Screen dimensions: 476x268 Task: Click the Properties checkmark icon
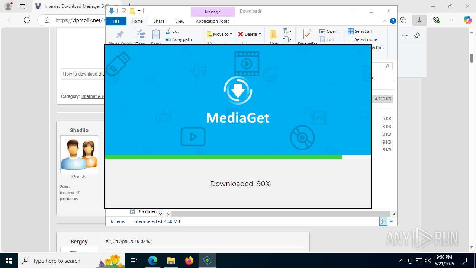(307, 35)
